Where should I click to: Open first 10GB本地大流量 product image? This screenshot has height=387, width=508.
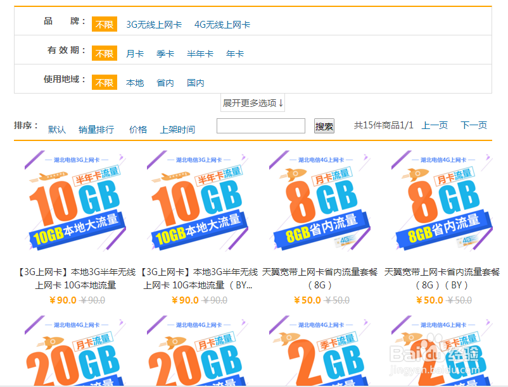pos(75,201)
